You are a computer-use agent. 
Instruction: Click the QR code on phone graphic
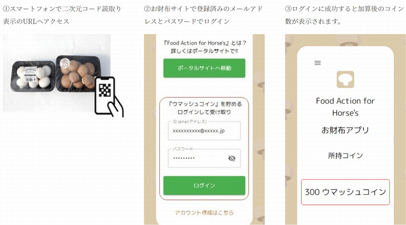(x=105, y=90)
